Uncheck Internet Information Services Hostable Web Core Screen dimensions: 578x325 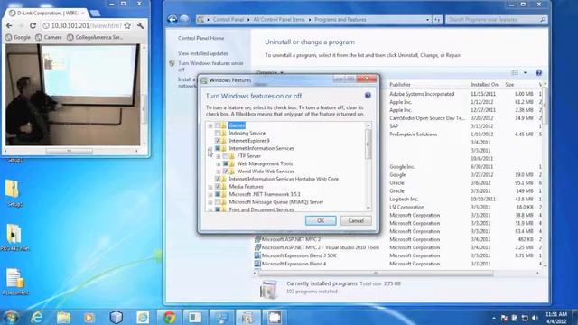pyautogui.click(x=218, y=179)
